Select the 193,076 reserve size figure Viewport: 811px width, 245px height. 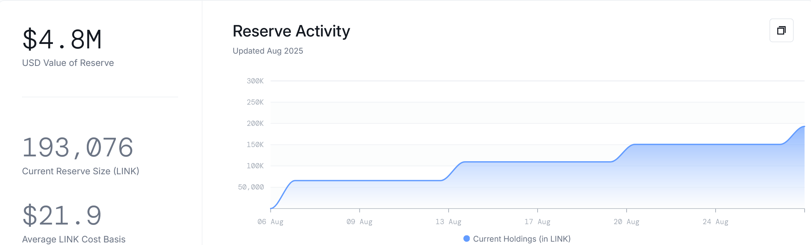[x=77, y=147]
